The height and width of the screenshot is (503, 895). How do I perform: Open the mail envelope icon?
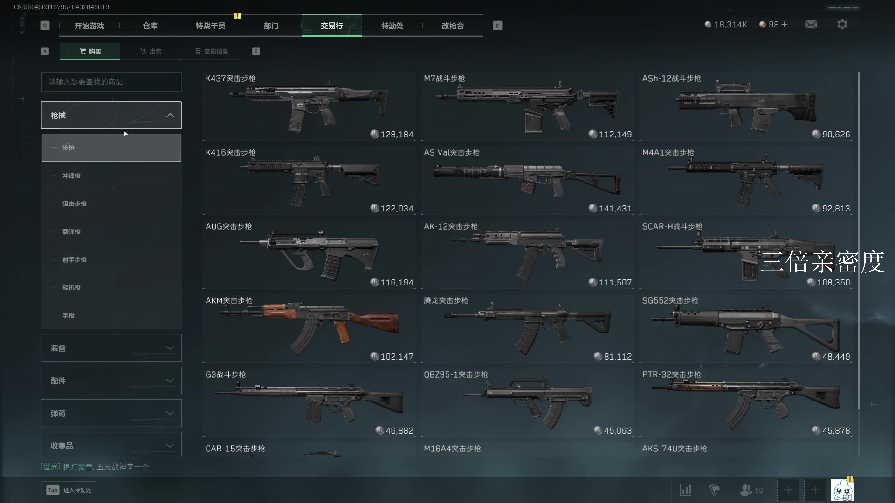click(811, 24)
